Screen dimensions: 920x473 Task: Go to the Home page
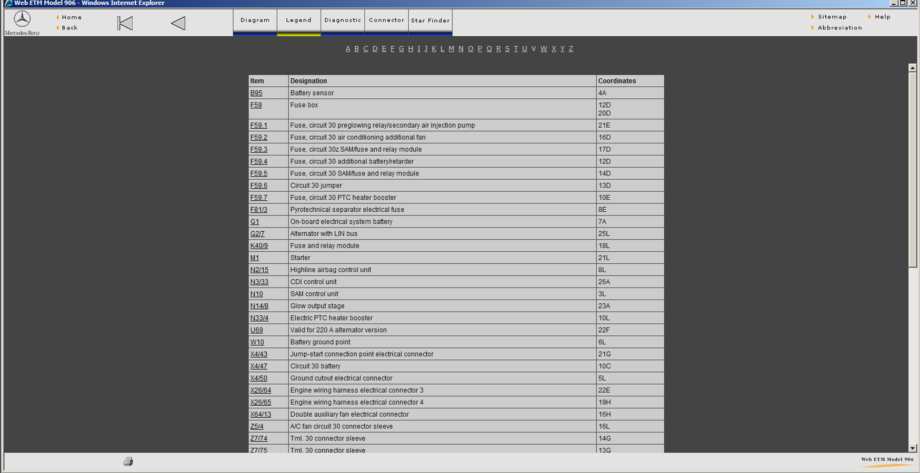point(72,17)
